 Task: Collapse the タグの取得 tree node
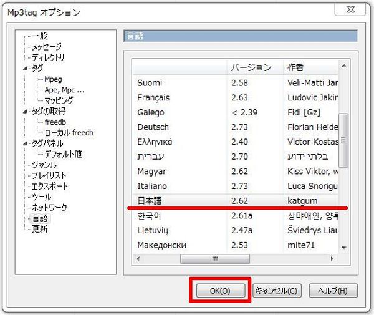click(25, 112)
